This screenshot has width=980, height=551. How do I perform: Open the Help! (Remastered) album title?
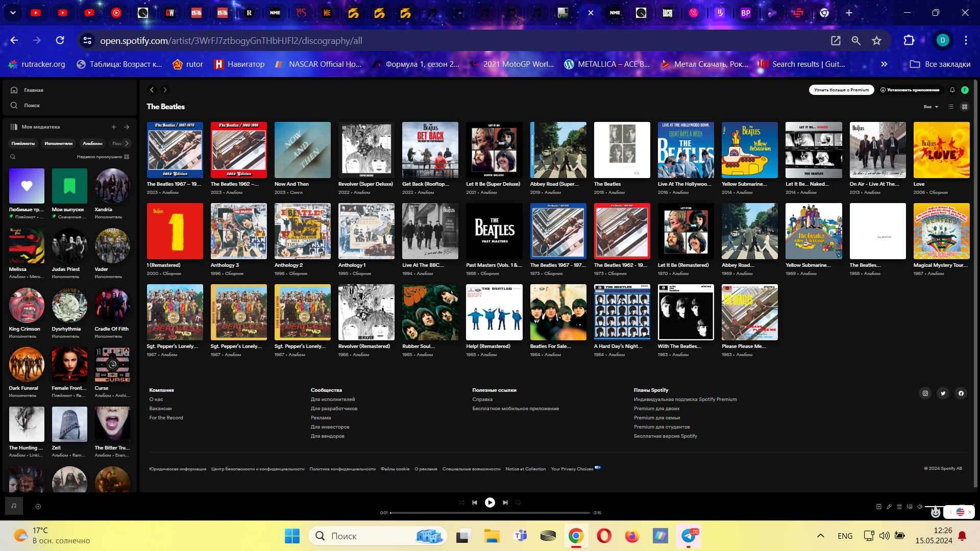point(488,346)
